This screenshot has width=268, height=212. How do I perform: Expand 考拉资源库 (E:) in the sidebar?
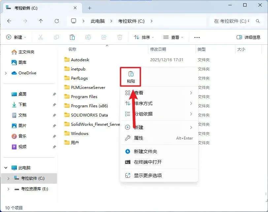(x=8, y=189)
